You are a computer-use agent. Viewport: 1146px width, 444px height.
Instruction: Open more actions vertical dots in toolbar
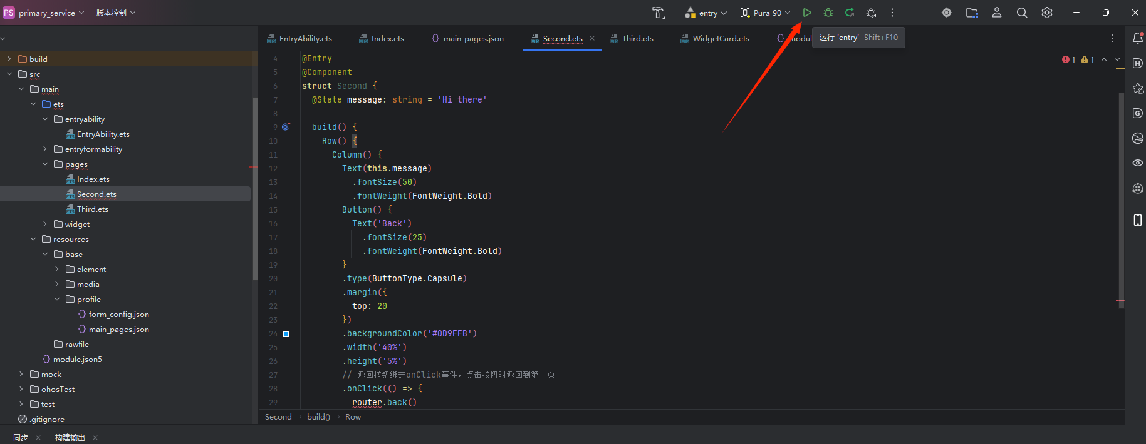892,13
